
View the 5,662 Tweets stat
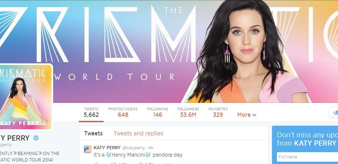pyautogui.click(x=91, y=112)
